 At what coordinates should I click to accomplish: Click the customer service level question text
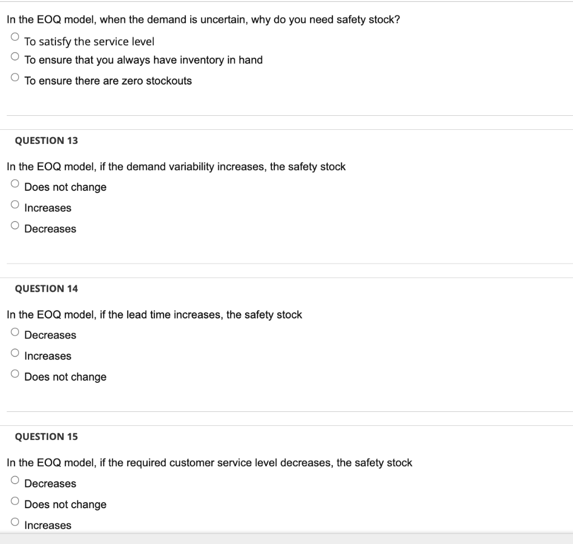coord(209,463)
